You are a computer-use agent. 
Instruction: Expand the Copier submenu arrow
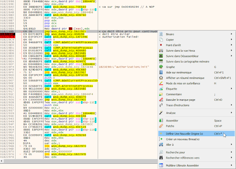click(232, 39)
